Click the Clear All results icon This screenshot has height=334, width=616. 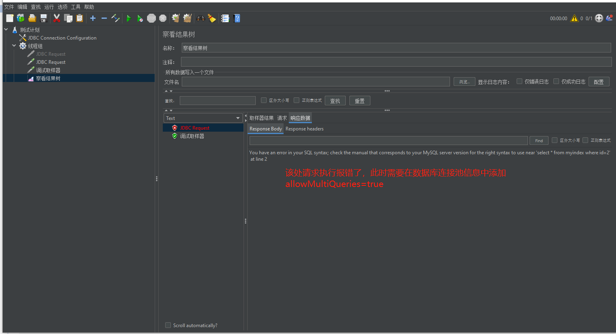tap(187, 18)
